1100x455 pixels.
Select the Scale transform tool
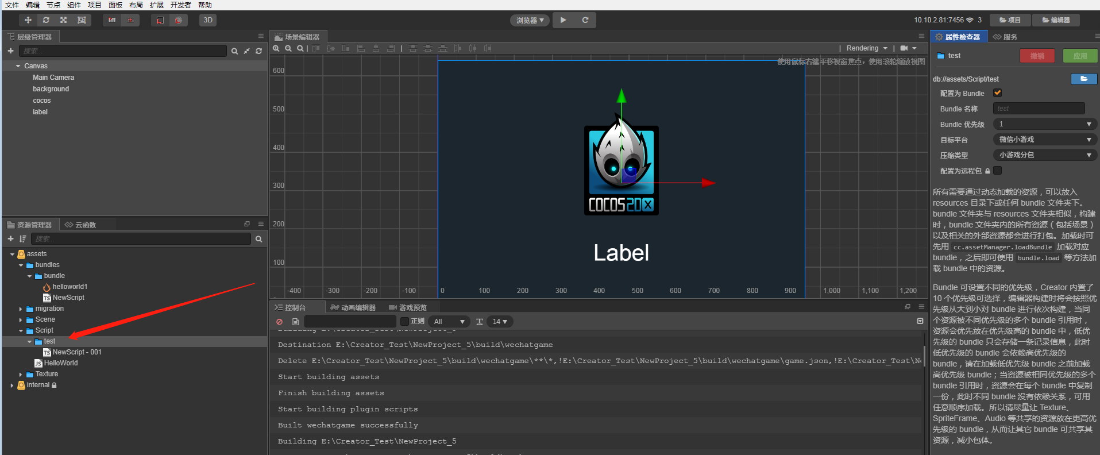click(64, 20)
